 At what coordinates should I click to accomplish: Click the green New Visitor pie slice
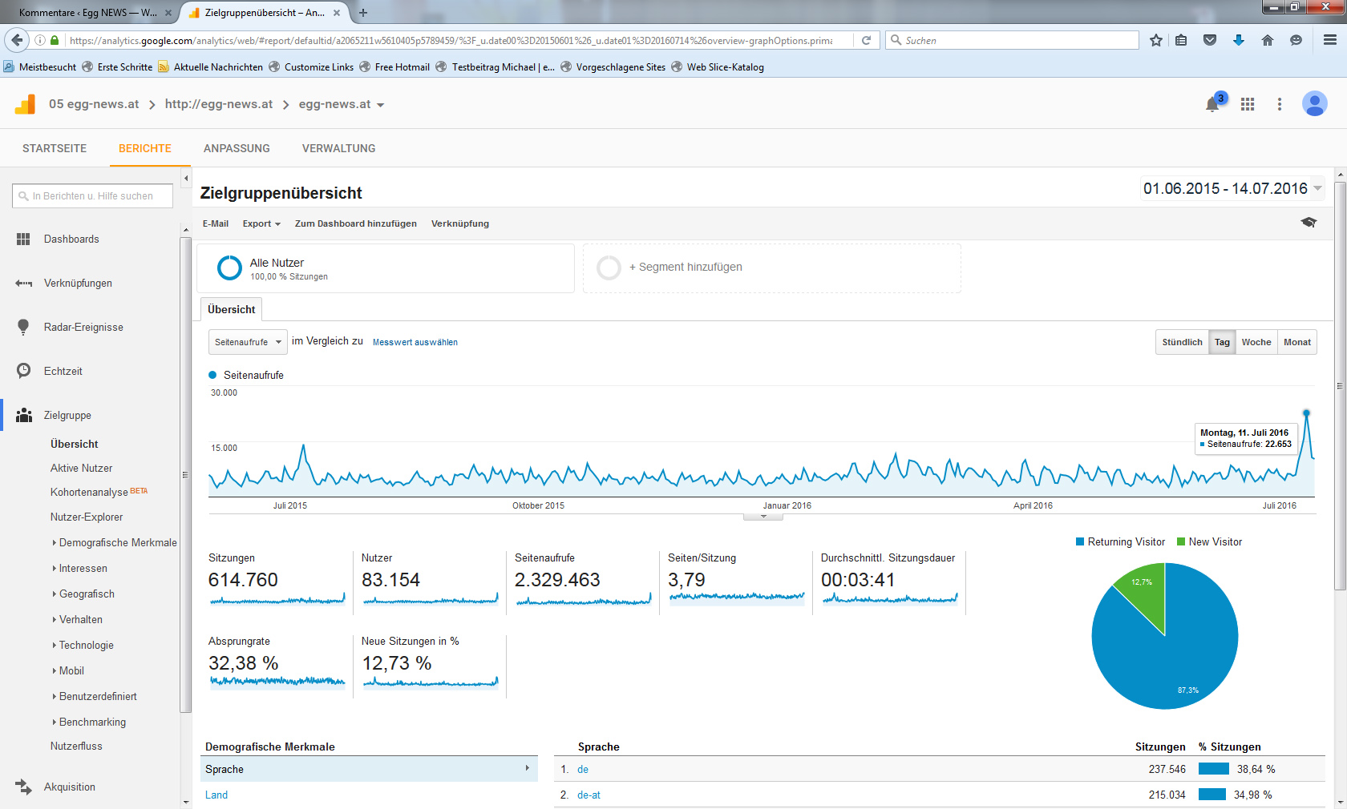click(x=1146, y=593)
